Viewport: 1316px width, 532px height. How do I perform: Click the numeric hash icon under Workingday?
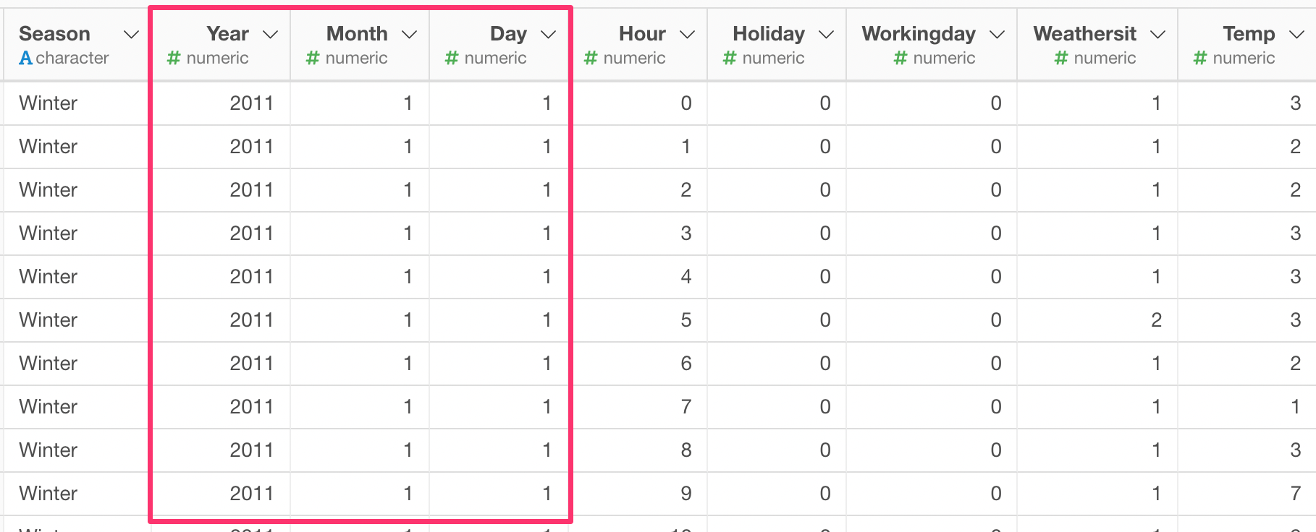(x=900, y=58)
